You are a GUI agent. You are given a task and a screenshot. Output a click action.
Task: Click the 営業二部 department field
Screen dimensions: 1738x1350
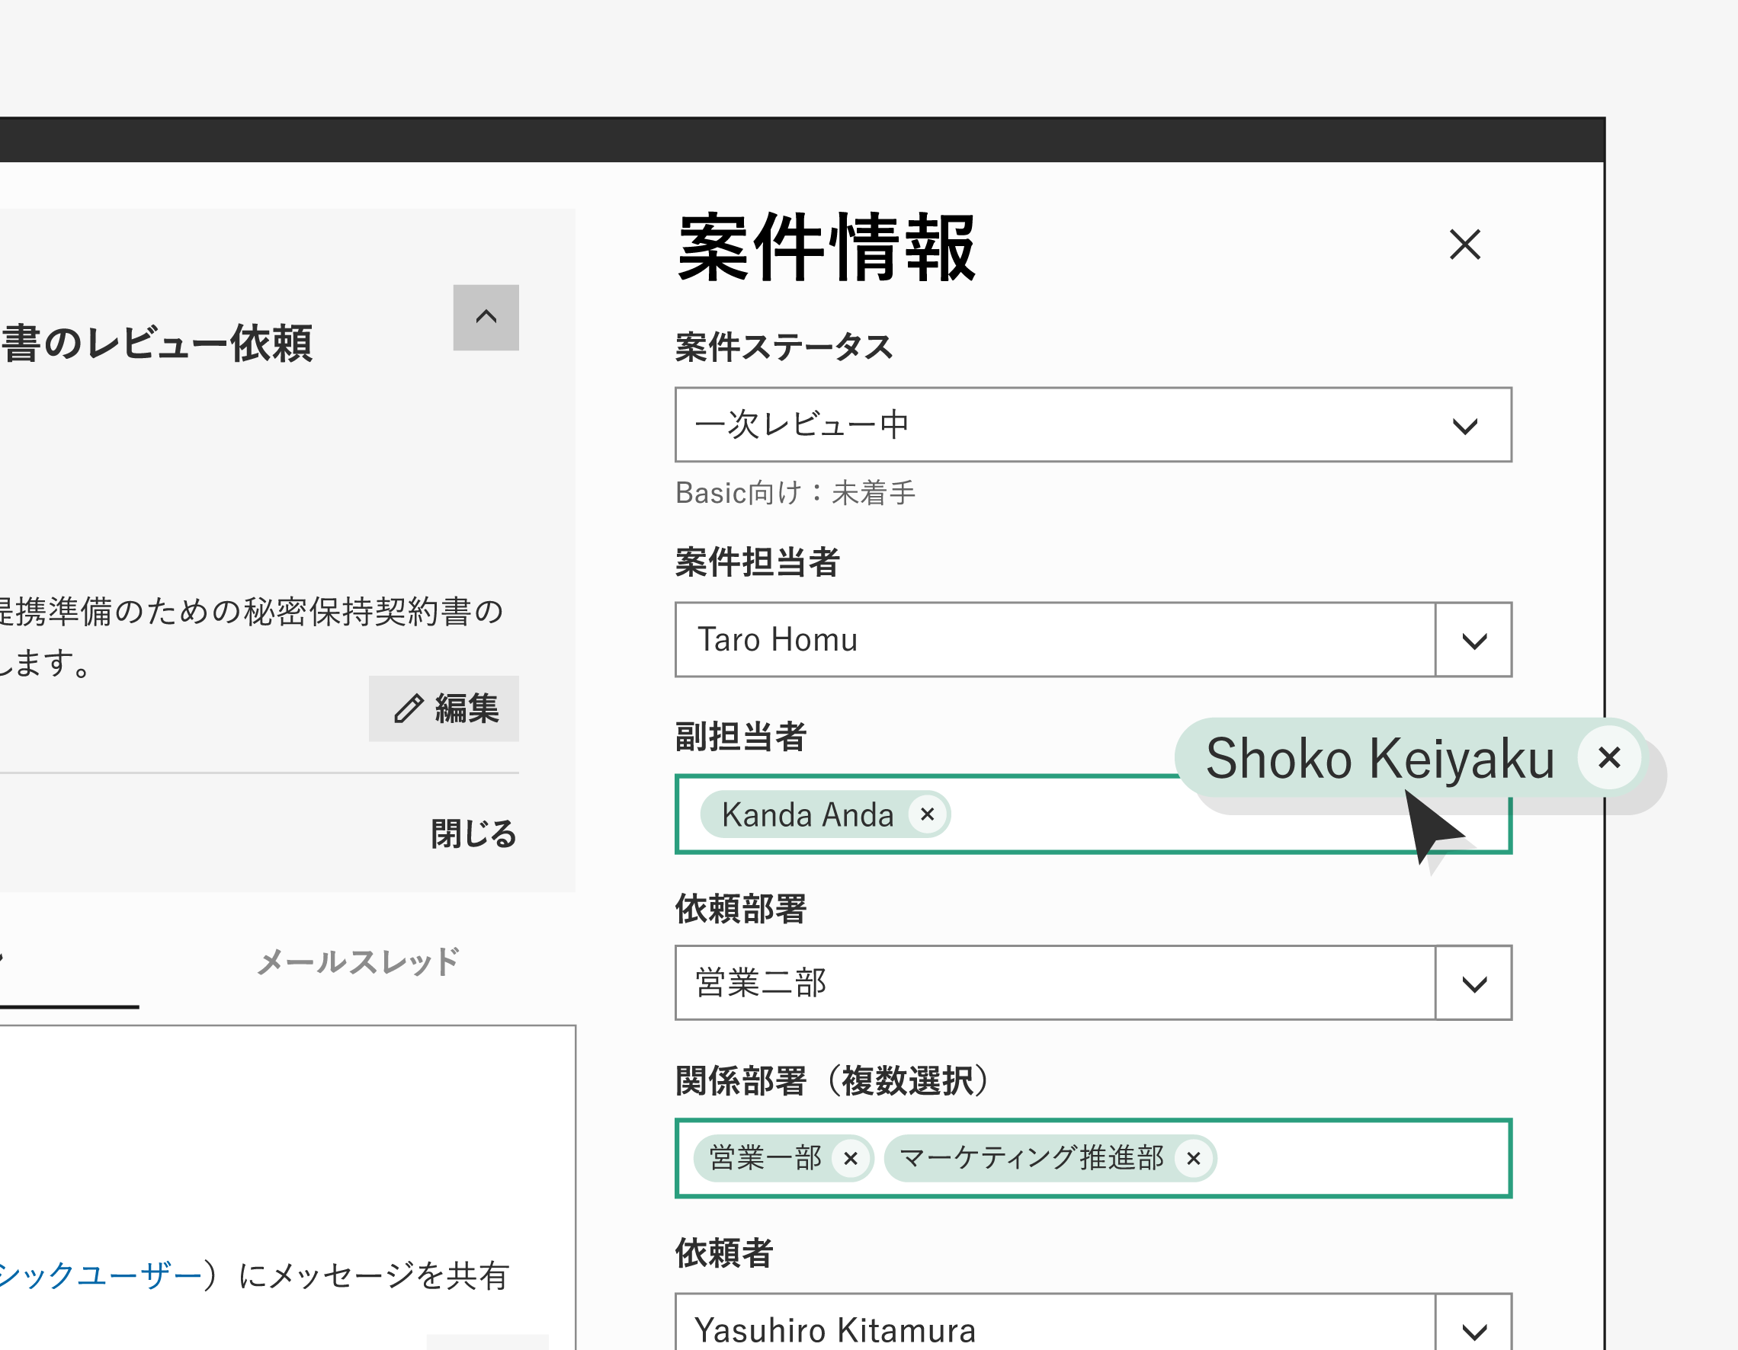tap(1055, 984)
